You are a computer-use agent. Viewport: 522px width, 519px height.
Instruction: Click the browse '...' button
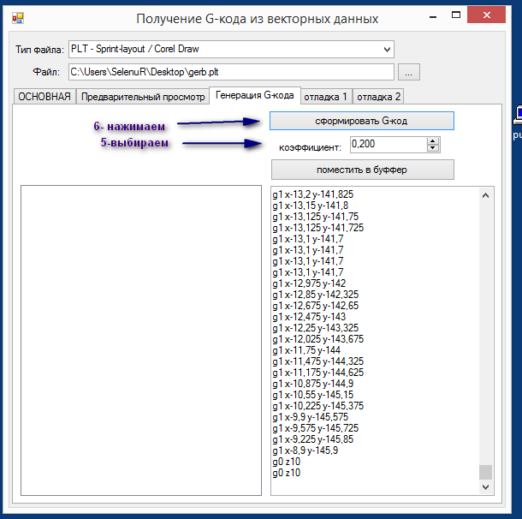(409, 72)
